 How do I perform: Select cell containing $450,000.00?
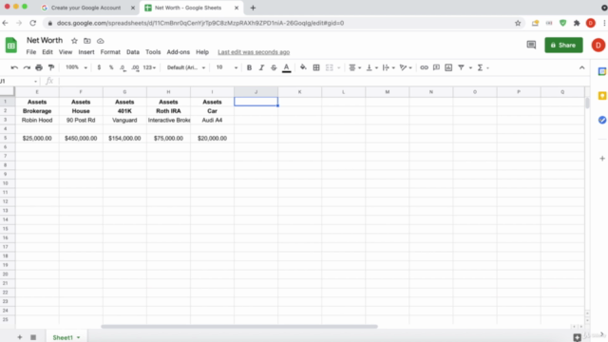pyautogui.click(x=81, y=138)
